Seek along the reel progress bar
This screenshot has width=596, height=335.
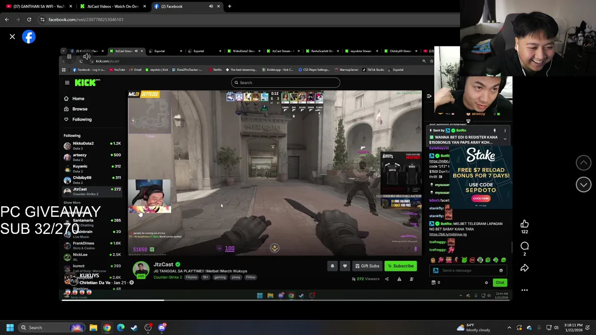(x=286, y=300)
